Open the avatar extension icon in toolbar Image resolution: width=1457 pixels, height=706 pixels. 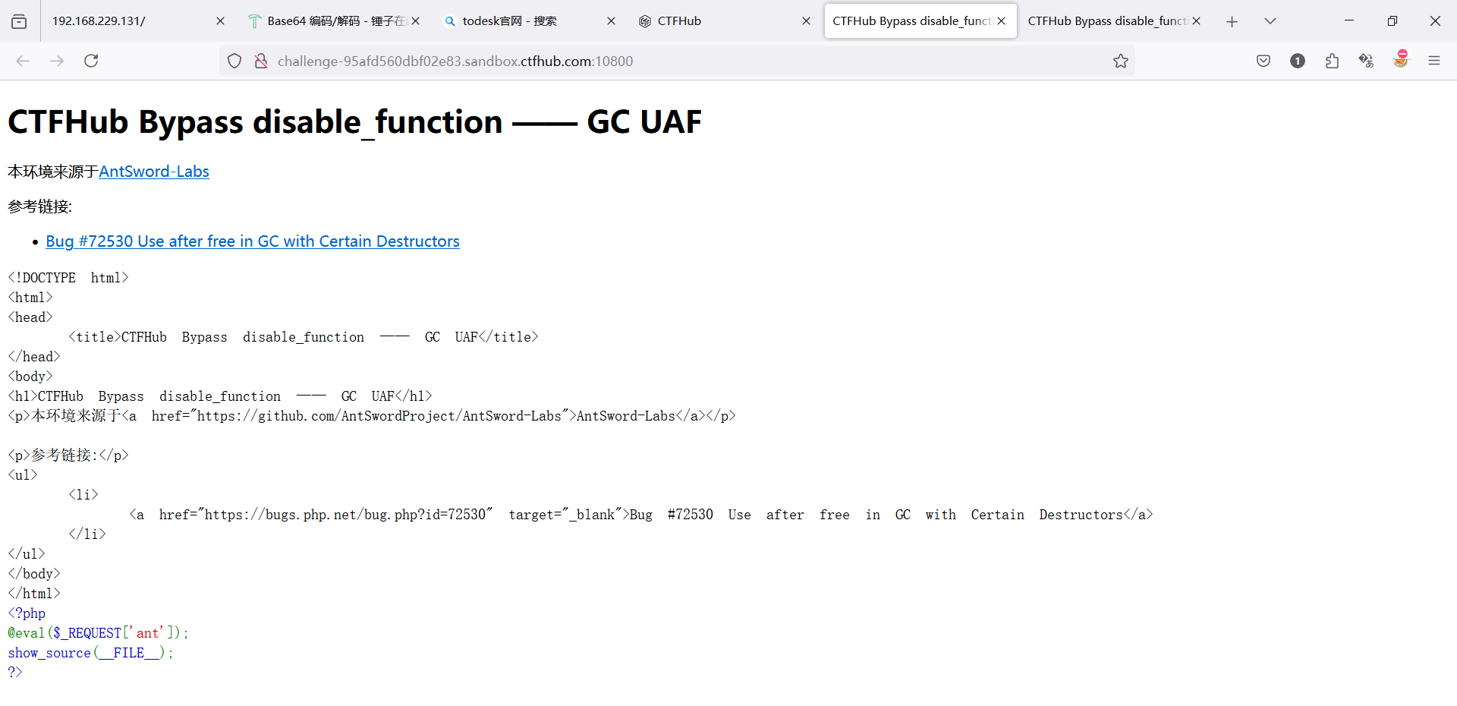[1401, 59]
